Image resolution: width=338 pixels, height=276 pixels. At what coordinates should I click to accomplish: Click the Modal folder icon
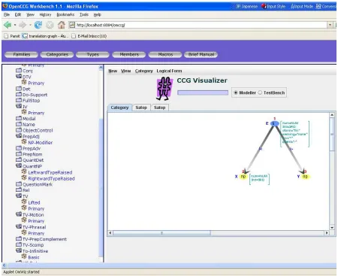19,118
